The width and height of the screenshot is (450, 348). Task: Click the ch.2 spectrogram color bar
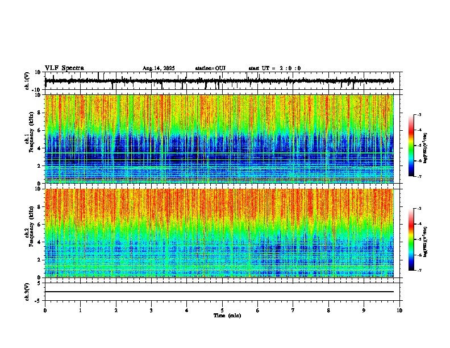tap(411, 239)
